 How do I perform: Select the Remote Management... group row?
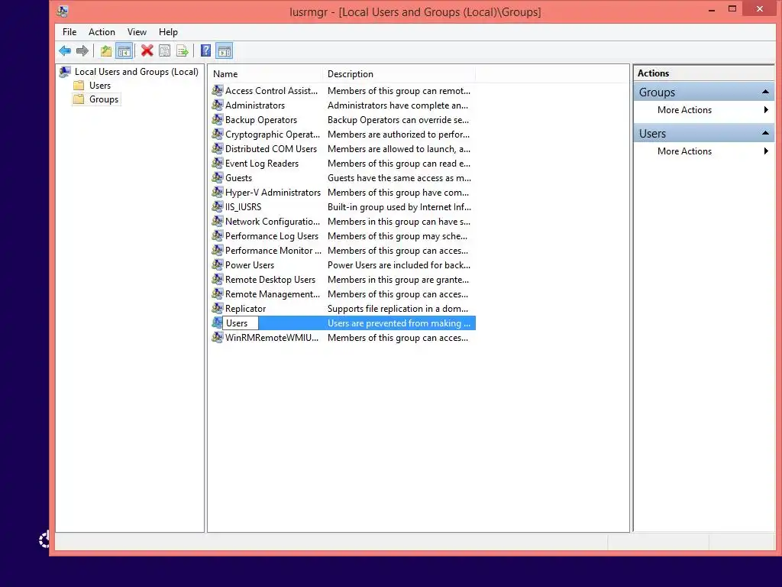343,294
